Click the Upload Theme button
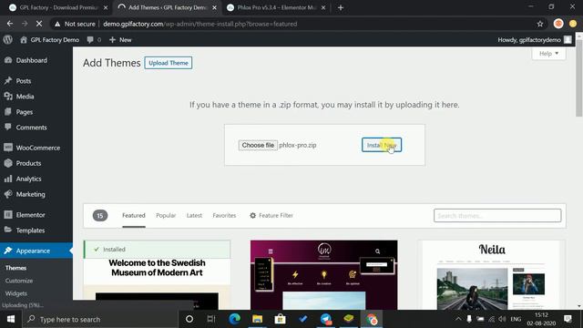Viewport: 583px width, 328px height. pyautogui.click(x=169, y=63)
